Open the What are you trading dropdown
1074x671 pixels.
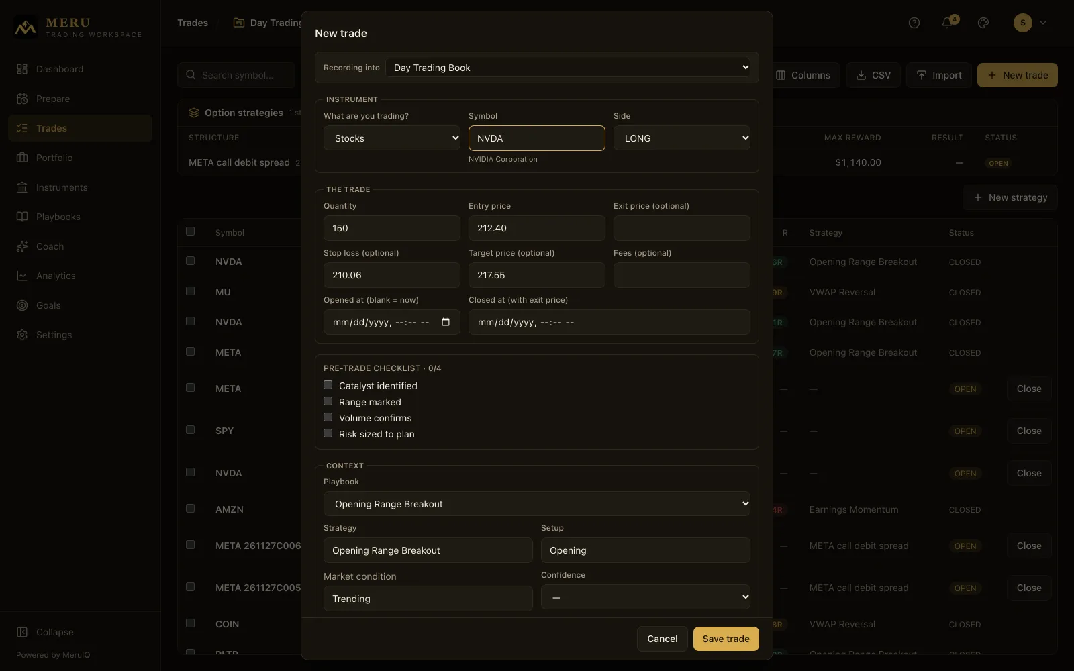click(x=392, y=138)
